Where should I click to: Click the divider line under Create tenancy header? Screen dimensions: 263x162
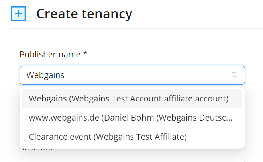(x=136, y=29)
